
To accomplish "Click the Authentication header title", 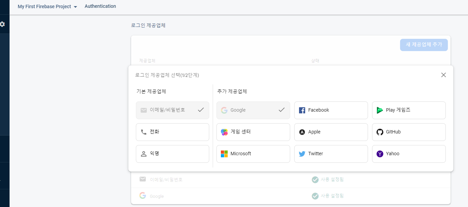I will 100,6.
